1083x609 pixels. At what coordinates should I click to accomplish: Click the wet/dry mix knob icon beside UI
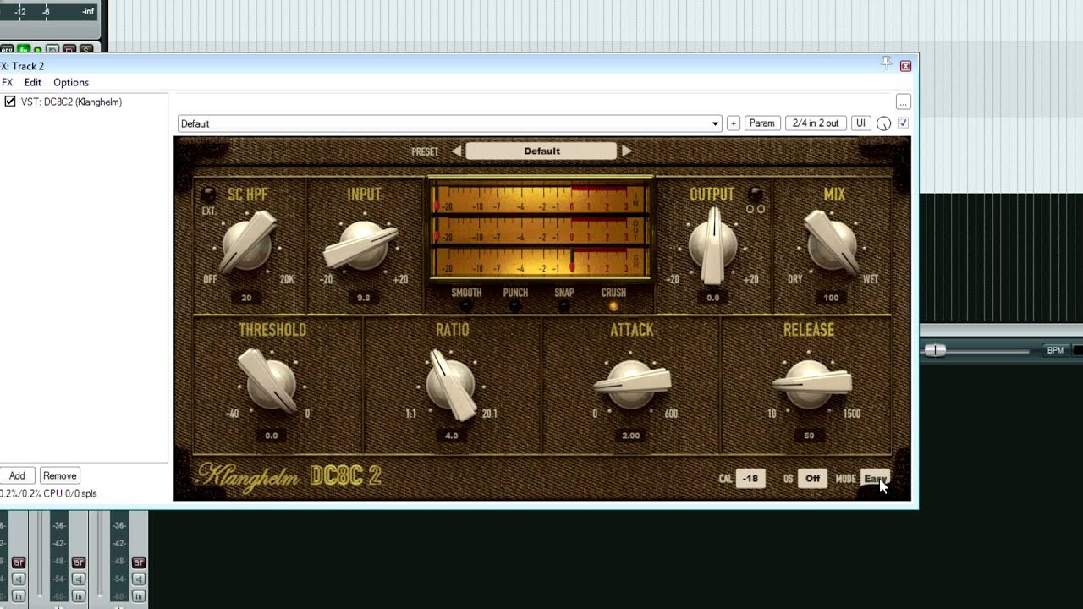coord(884,123)
